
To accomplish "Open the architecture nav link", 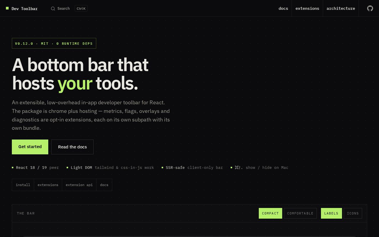I will [341, 8].
